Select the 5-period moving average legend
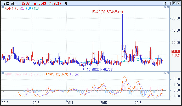The width and height of the screenshot is (182, 106). (16, 8)
